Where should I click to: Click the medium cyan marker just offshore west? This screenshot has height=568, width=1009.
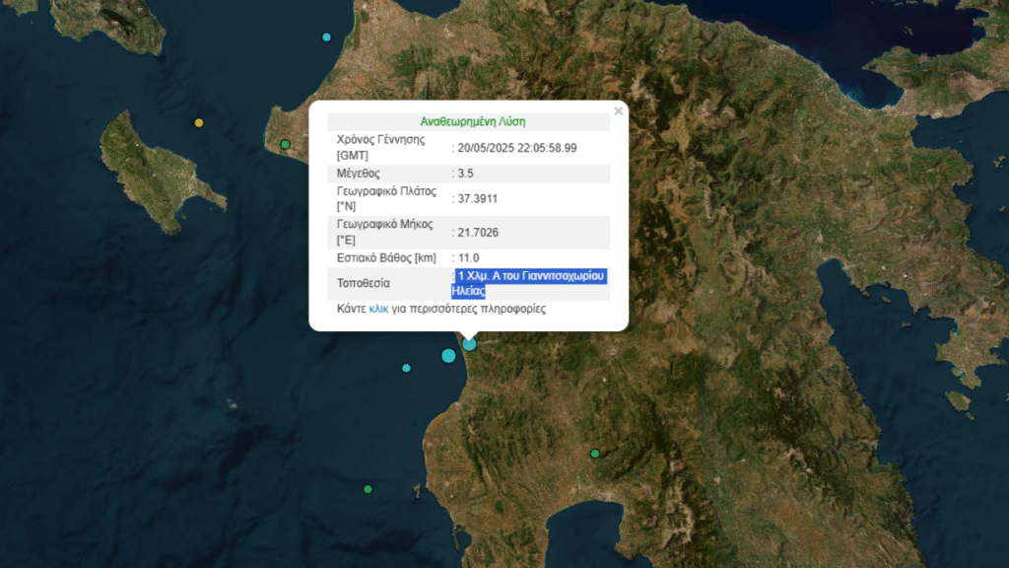[x=448, y=355]
